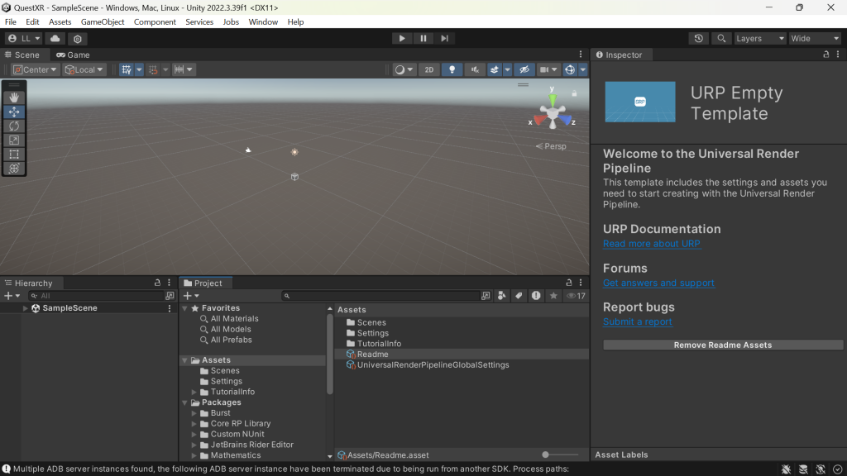Screen dimensions: 847x476
Task: Open SampleScene options kebab menu
Action: click(170, 308)
